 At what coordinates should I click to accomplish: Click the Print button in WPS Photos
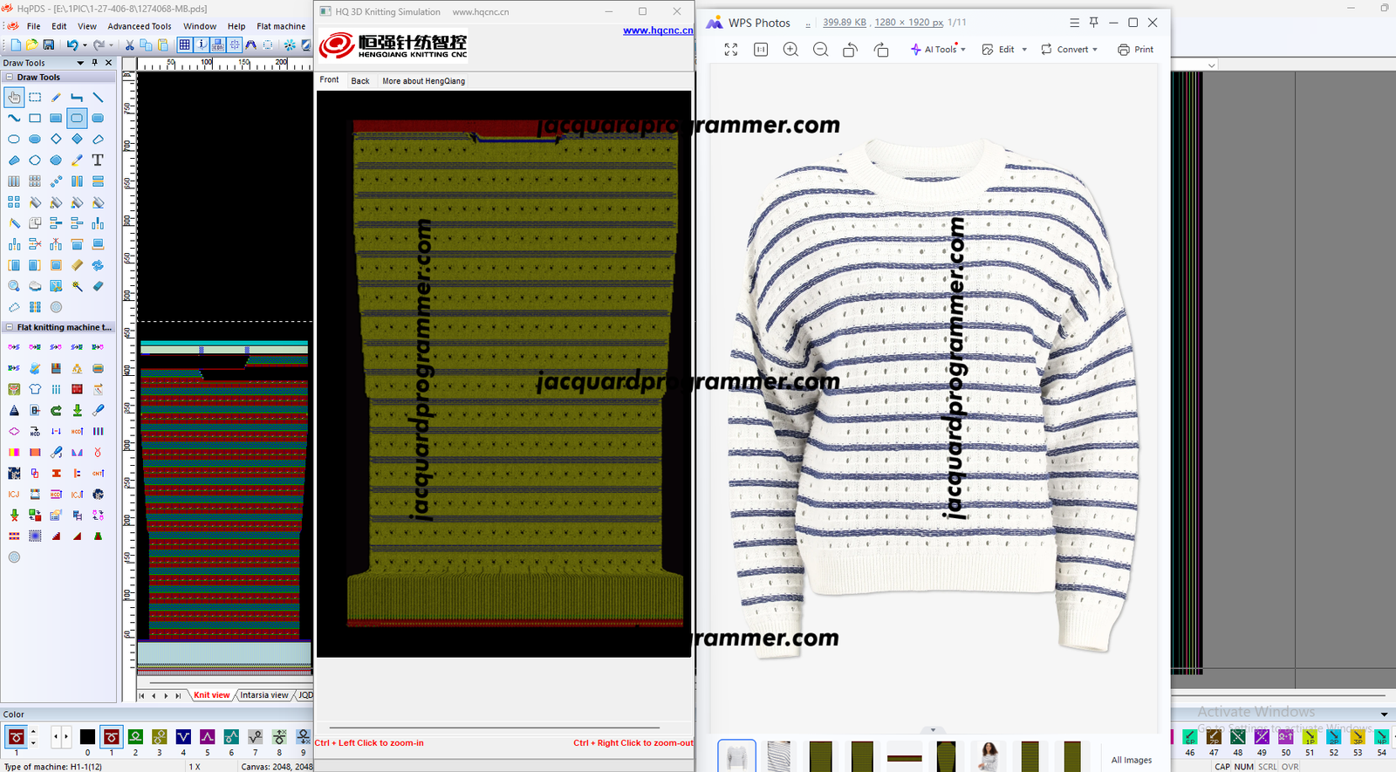pyautogui.click(x=1136, y=50)
